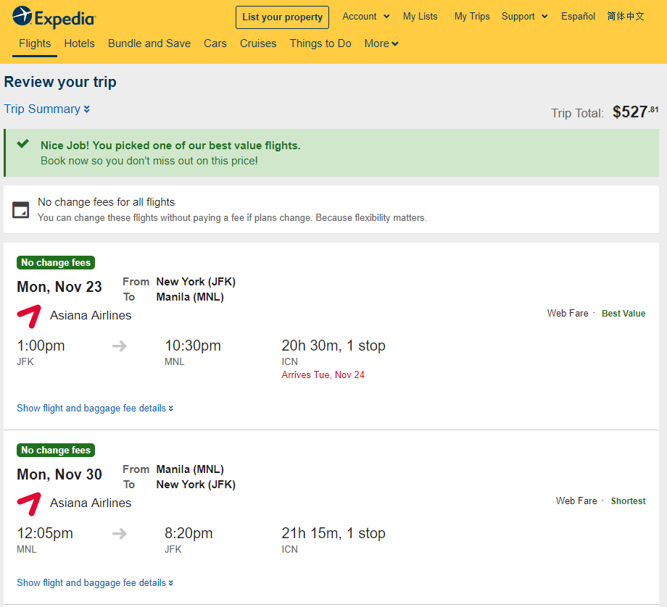Viewport: 667px width, 607px height.
Task: Open the My Trips link
Action: point(472,17)
